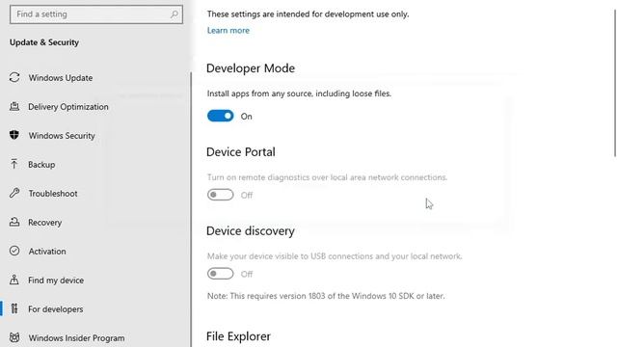Open the Learn more link
Viewport: 617px width, 347px height.
click(x=228, y=30)
